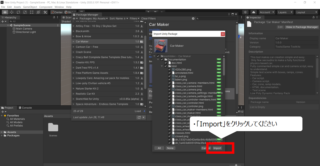Open SampleScene options menu in Hierarchy
Viewport: 320px width, 166px height.
point(58,25)
